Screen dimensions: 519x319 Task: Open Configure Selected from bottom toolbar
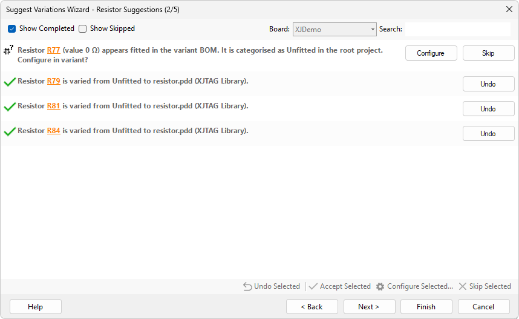click(x=414, y=286)
